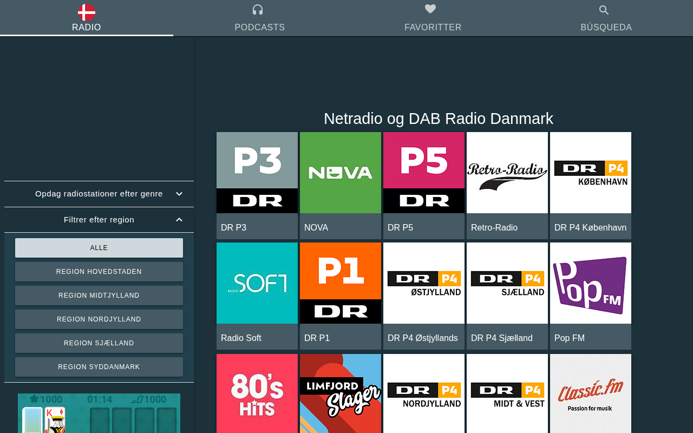Click 'Opdag radiostationer efter genre' label
This screenshot has height=433, width=693.
click(99, 194)
